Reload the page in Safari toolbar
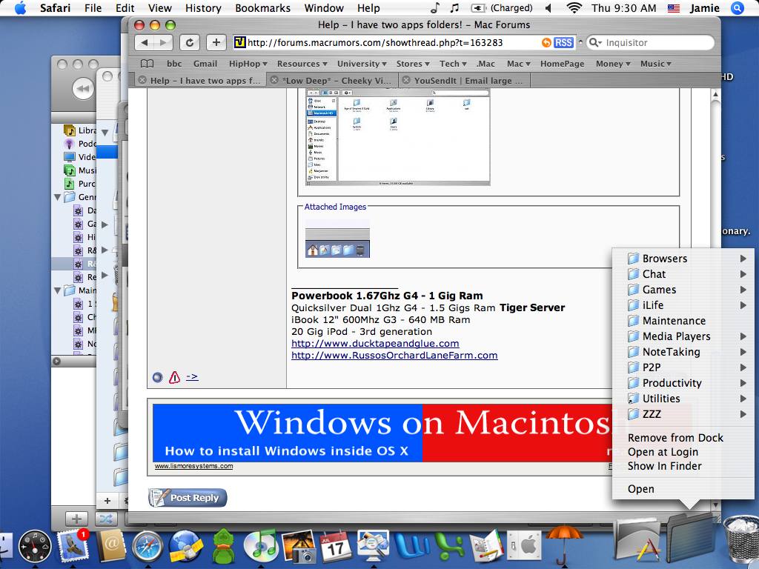759x569 pixels. click(190, 42)
